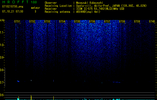Screen dimensions: 157x100
Task: Click the Receiver label
Action: [x=51, y=9]
